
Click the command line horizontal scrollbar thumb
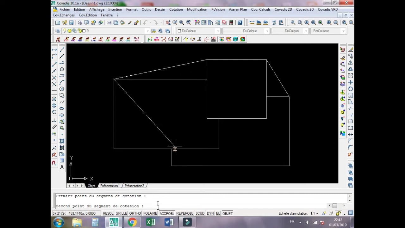334,206
